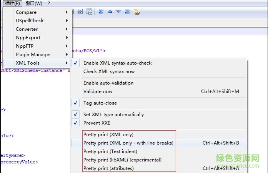This screenshot has width=268, height=173.
Task: Uncheck the Prevent XXE option
Action: point(97,123)
